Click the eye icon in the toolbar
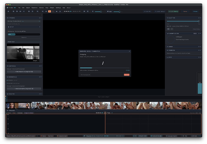The image size is (207, 144). click(x=84, y=11)
